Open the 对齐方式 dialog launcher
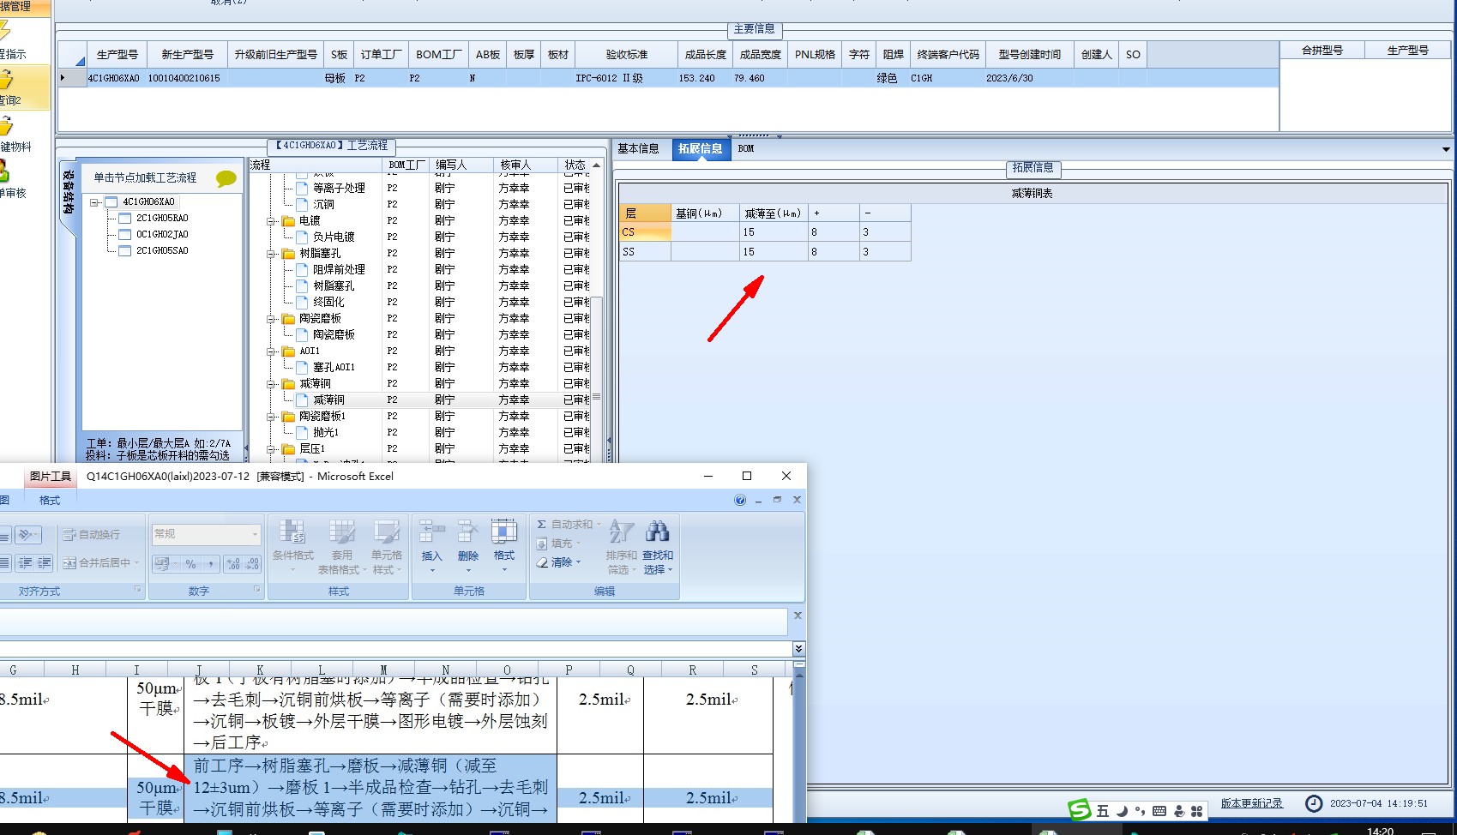 coord(137,590)
